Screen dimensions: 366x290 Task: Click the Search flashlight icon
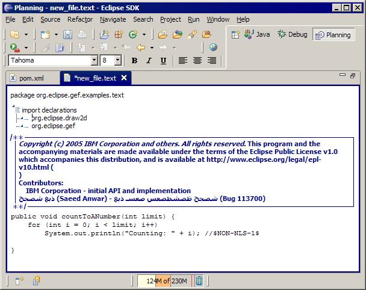click(192, 34)
